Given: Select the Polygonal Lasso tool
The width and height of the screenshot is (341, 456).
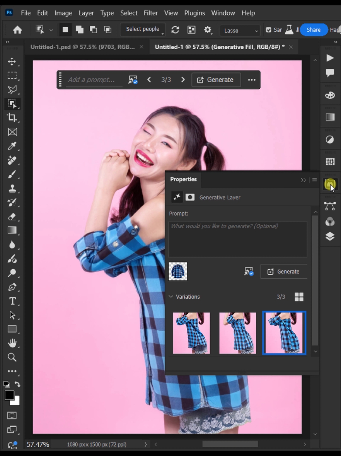Looking at the screenshot, I should point(12,89).
